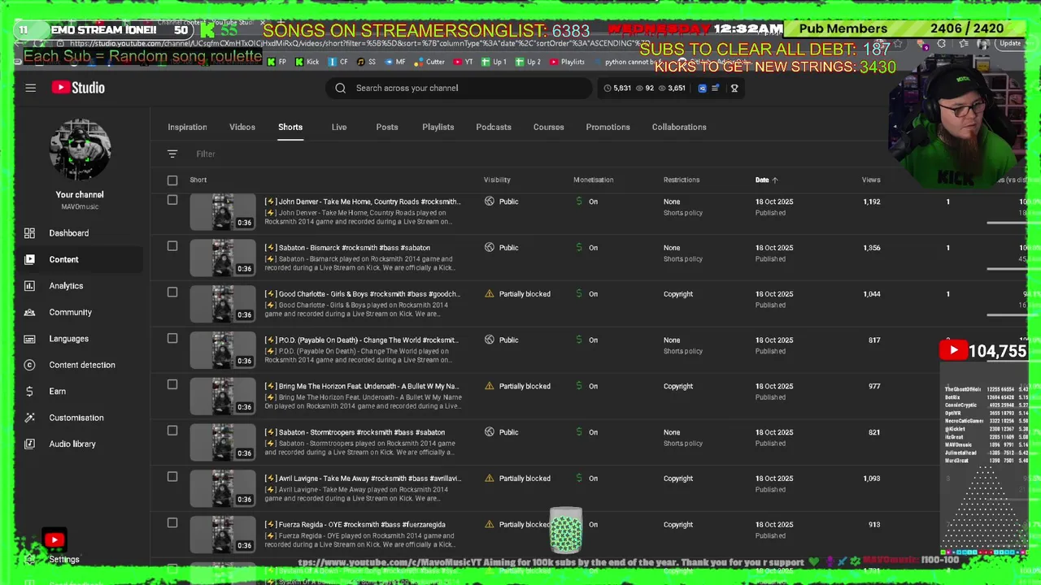The width and height of the screenshot is (1041, 585).
Task: Tick checkbox for Bring Me The Horizon short
Action: (172, 384)
